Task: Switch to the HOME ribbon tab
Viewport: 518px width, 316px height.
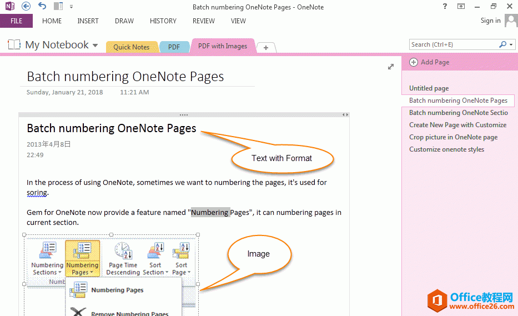Action: click(x=52, y=21)
